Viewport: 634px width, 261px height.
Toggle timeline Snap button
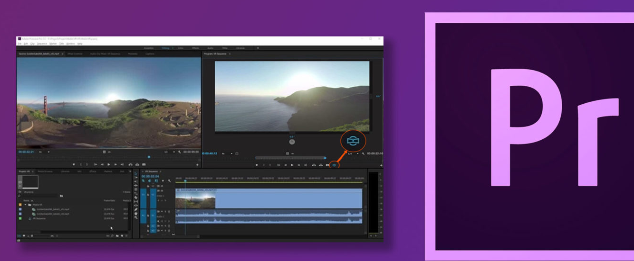pos(149,180)
